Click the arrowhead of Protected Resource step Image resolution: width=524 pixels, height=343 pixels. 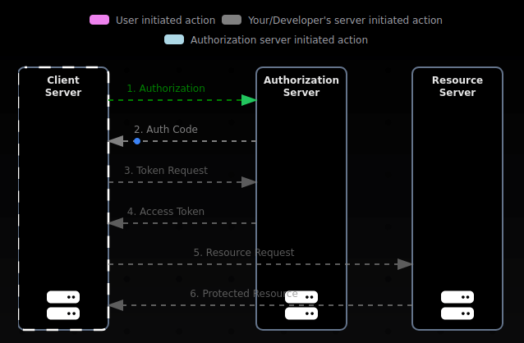(x=116, y=305)
